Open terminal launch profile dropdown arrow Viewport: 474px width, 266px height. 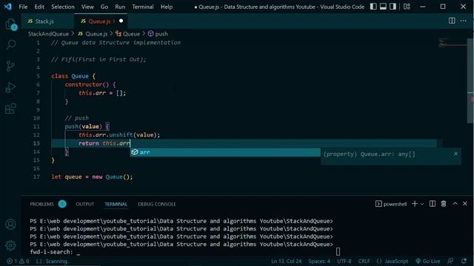pos(421,204)
